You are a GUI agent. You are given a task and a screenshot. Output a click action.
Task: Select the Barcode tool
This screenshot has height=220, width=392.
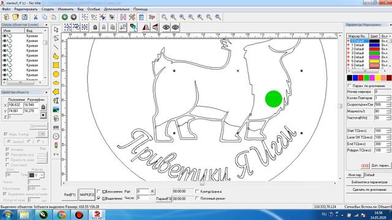pyautogui.click(x=56, y=128)
